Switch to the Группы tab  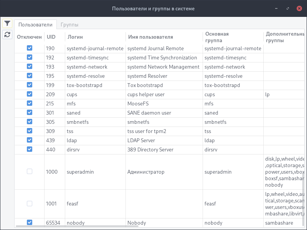pos(69,25)
